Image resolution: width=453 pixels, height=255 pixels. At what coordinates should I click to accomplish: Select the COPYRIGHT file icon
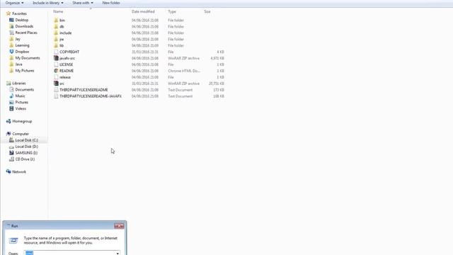point(56,52)
